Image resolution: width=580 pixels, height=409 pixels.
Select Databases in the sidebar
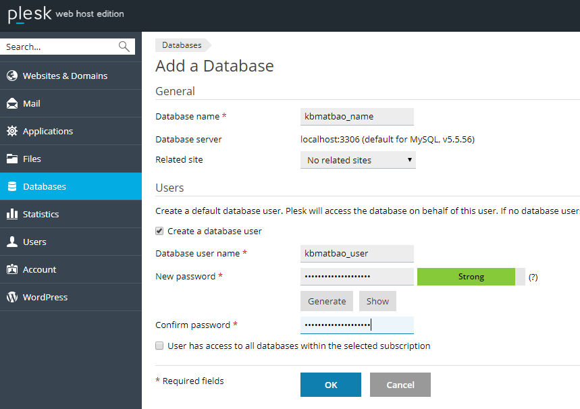click(x=44, y=186)
